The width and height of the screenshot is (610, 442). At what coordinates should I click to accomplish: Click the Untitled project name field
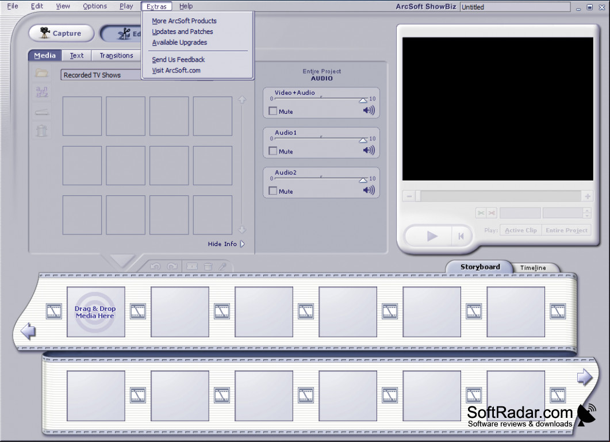tap(515, 7)
